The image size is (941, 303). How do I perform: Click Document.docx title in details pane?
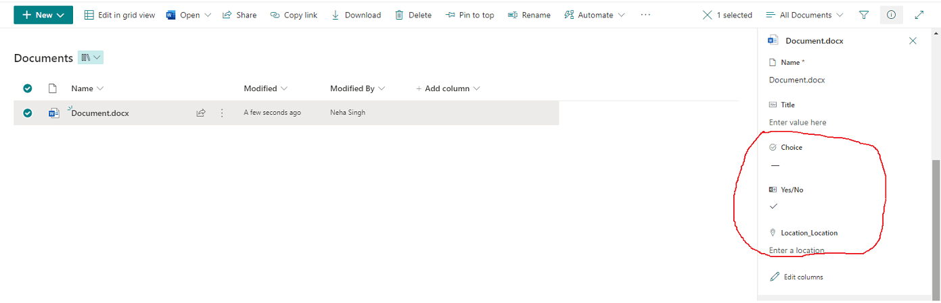tap(814, 40)
